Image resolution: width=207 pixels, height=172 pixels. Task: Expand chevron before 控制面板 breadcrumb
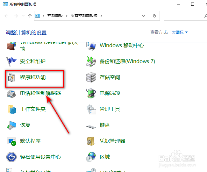tap(43, 16)
